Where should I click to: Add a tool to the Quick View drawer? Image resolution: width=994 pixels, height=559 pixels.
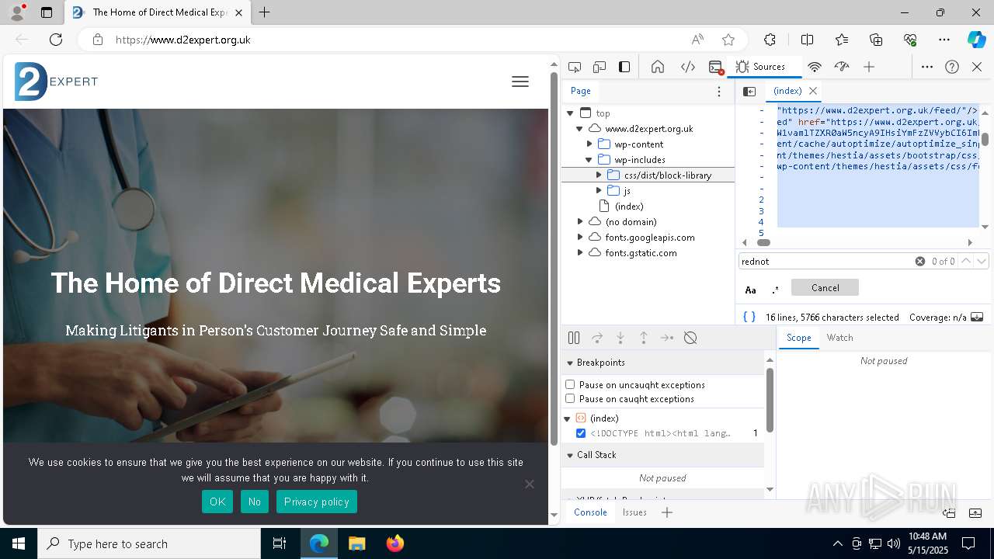tap(667, 512)
